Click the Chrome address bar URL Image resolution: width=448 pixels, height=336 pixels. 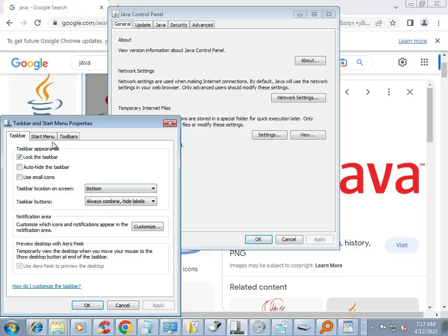tap(84, 23)
